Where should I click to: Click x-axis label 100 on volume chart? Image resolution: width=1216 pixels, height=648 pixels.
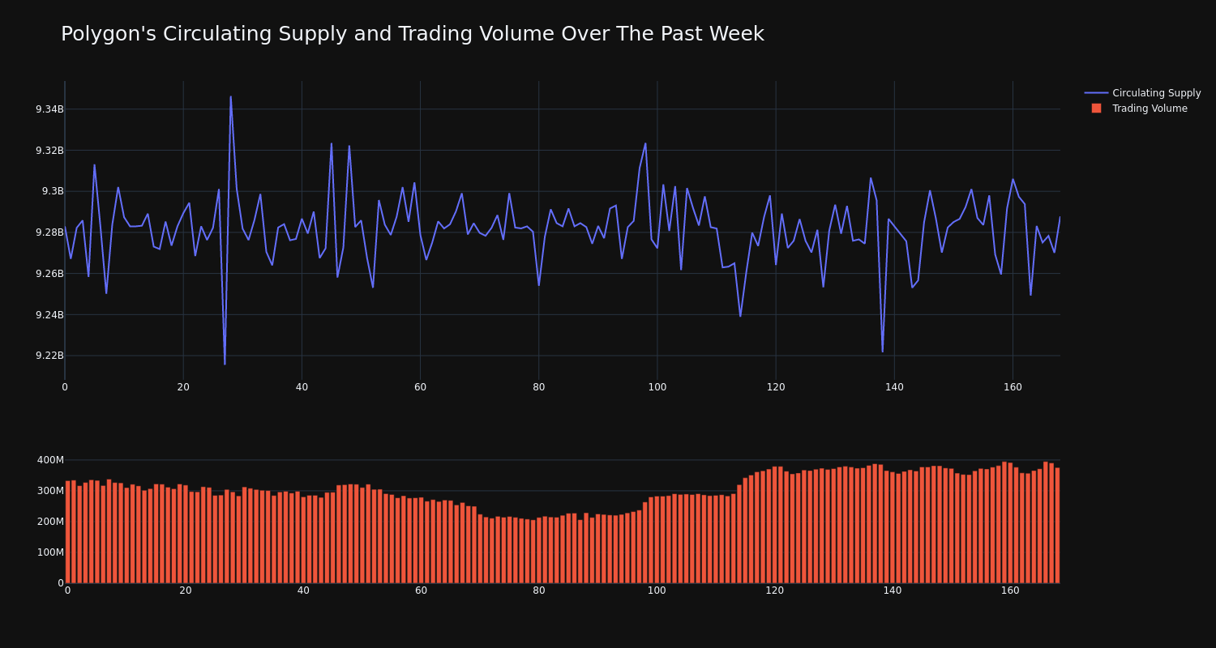pos(657,590)
